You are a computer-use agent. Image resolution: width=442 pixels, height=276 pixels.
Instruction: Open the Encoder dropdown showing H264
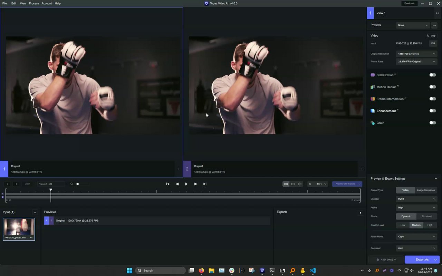click(x=416, y=199)
